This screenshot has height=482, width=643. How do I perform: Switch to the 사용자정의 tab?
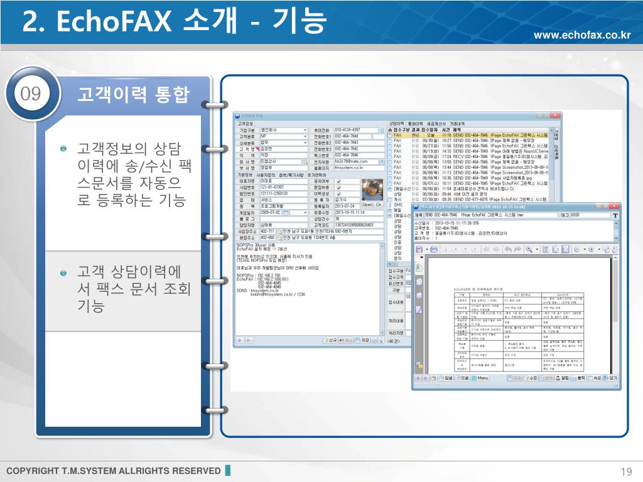(266, 175)
